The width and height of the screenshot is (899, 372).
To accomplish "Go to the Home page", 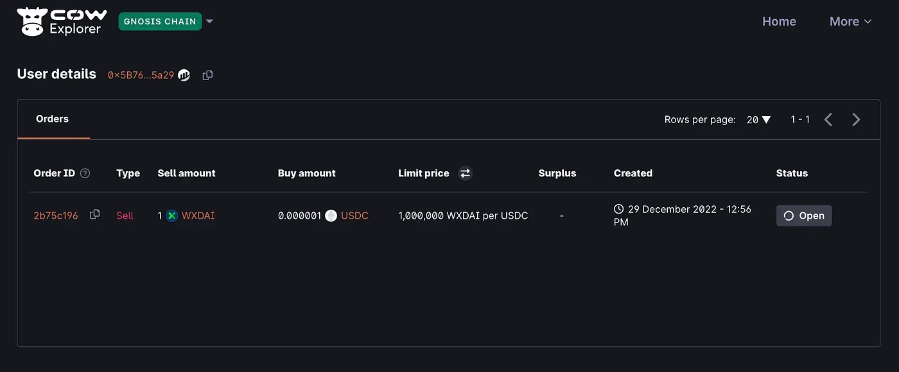I will tap(779, 21).
